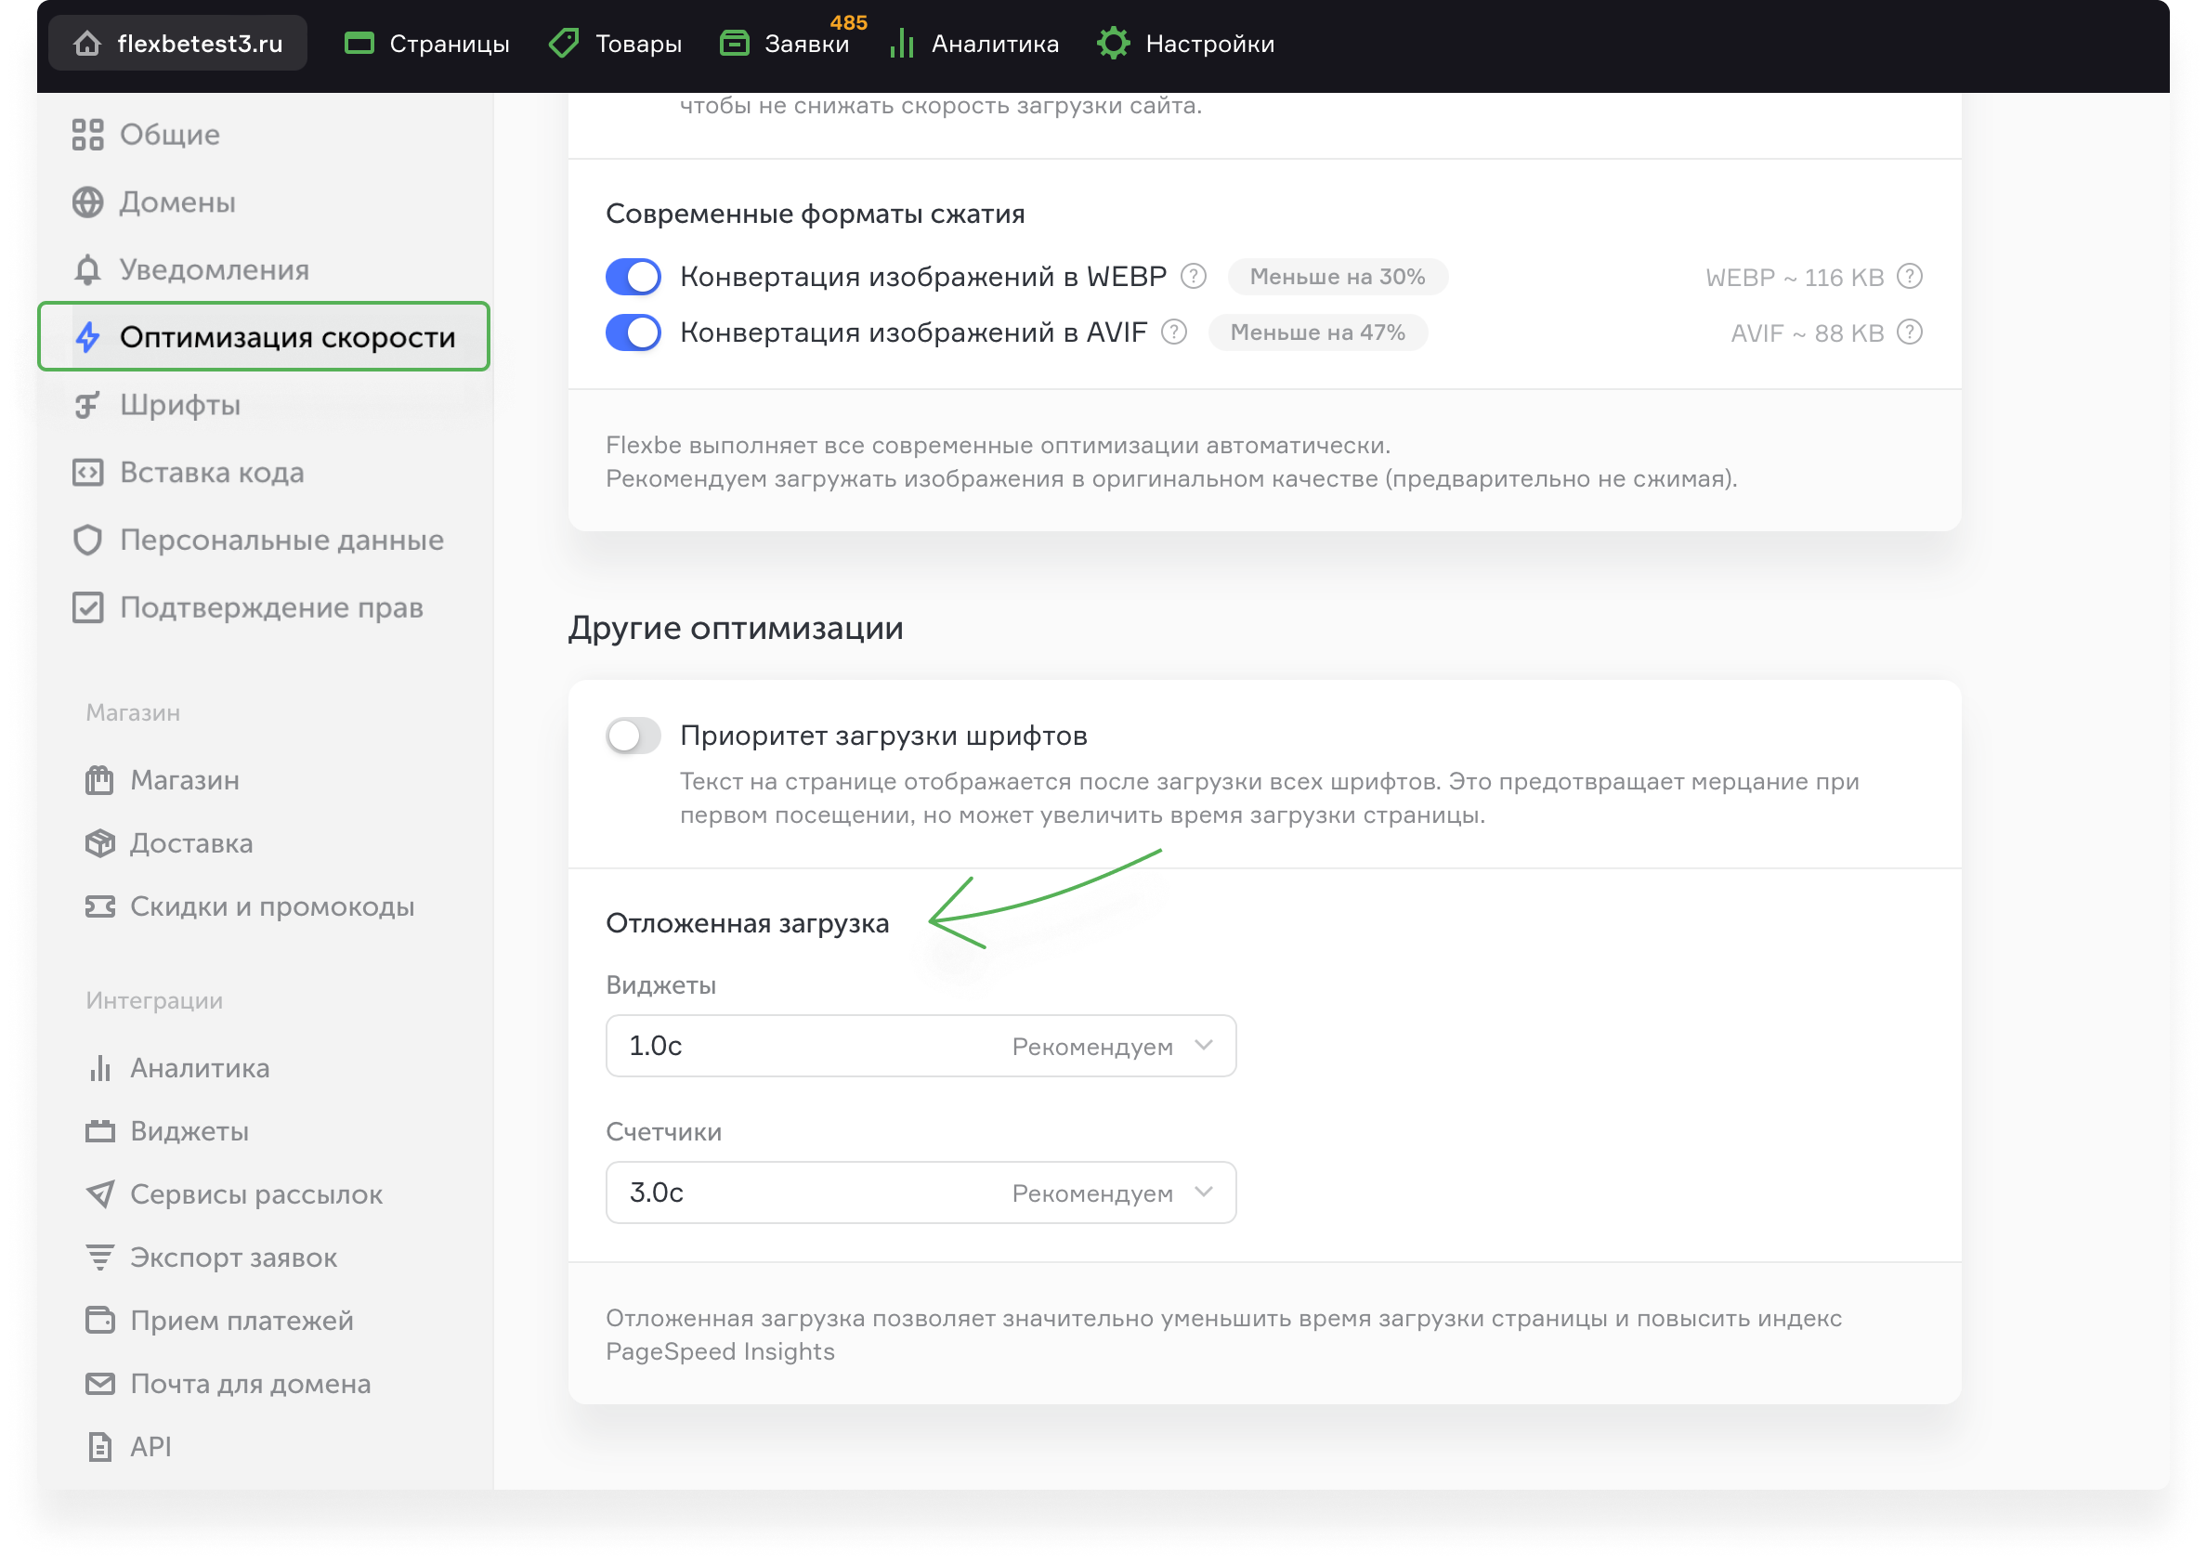Click the Почта для домена envelope icon
This screenshot has width=2207, height=1564.
(100, 1384)
